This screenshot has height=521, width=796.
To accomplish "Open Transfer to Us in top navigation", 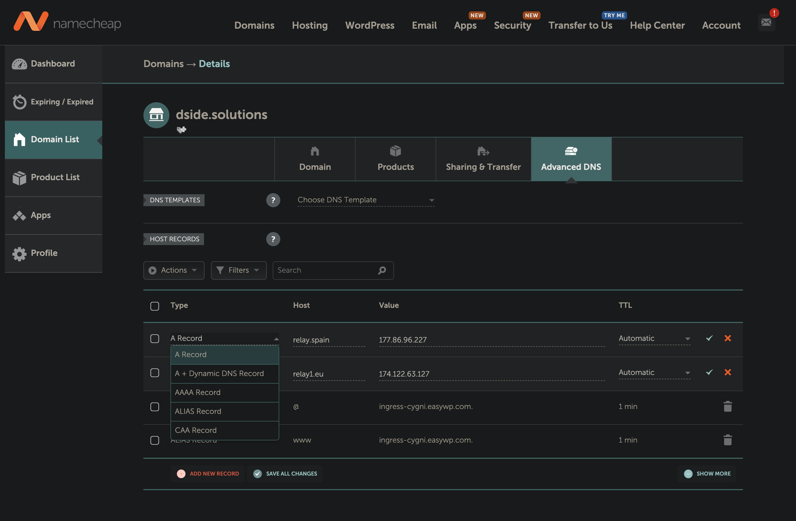I will (x=580, y=25).
